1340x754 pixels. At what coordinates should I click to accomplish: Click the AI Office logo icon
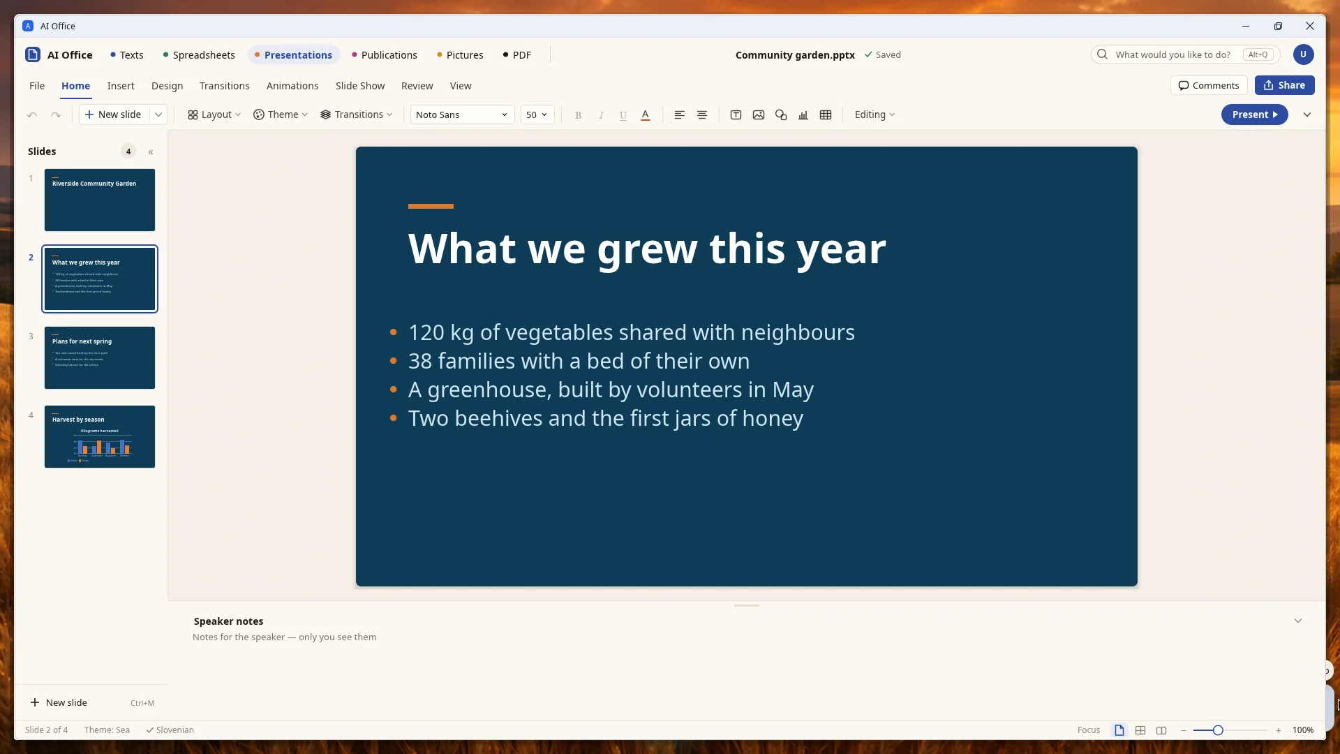coord(33,55)
